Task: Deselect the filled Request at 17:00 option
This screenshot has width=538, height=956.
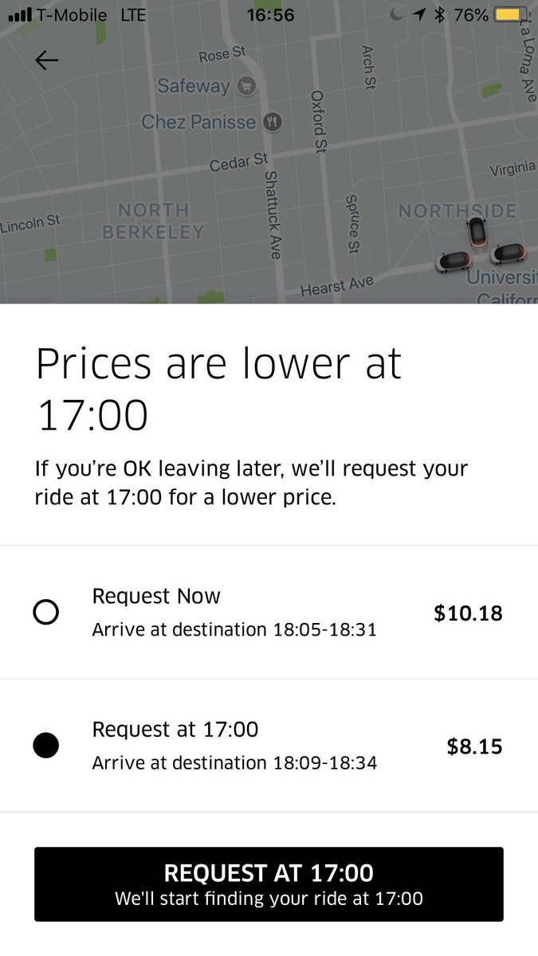Action: (x=46, y=745)
